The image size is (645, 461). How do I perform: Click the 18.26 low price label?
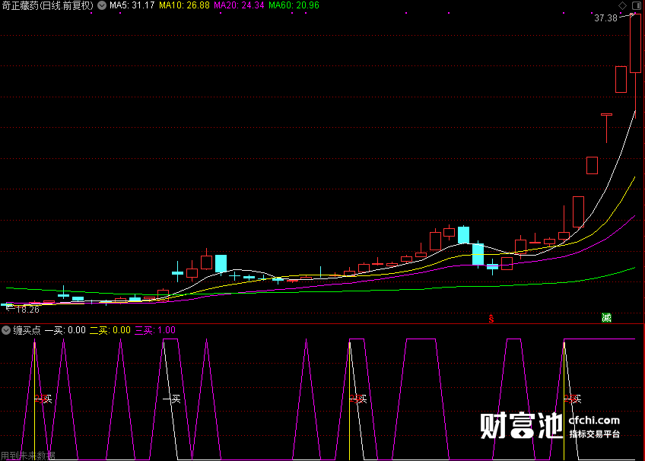point(27,310)
